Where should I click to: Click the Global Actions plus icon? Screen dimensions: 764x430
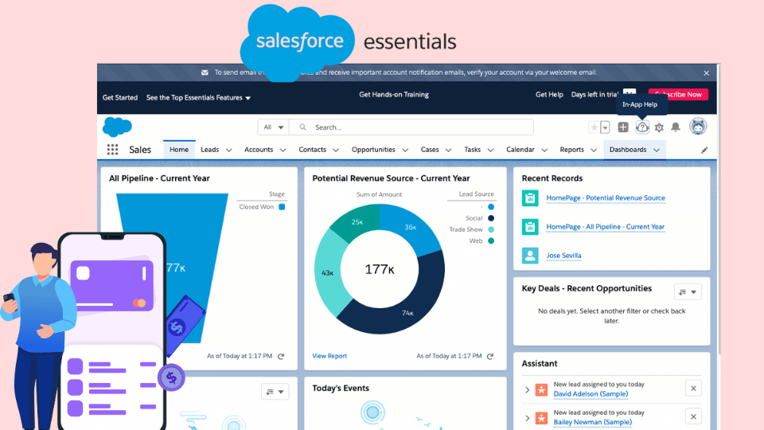[623, 127]
